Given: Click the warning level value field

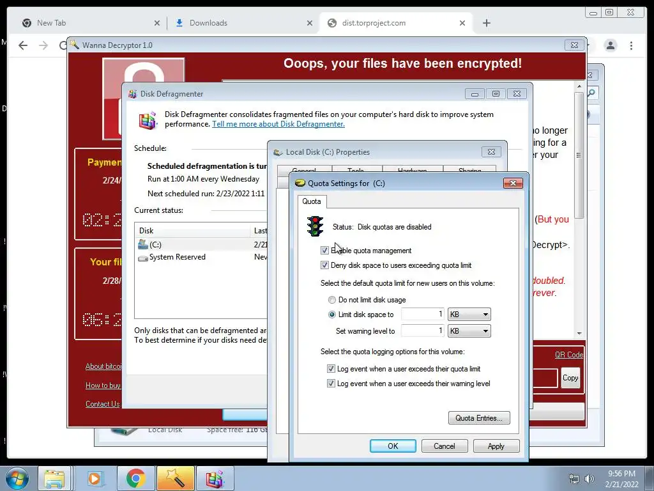Looking at the screenshot, I should 423,331.
